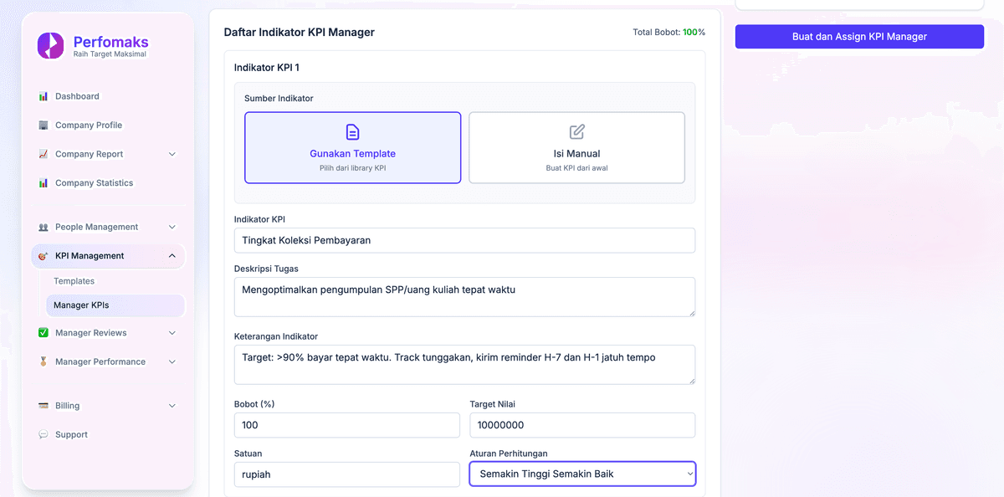Click the KPI Management target icon
This screenshot has height=497, width=1004.
click(x=44, y=256)
